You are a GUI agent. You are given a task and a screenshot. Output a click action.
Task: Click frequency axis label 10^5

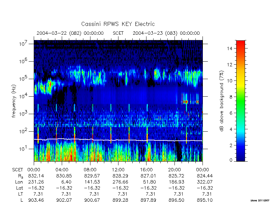point(23,78)
